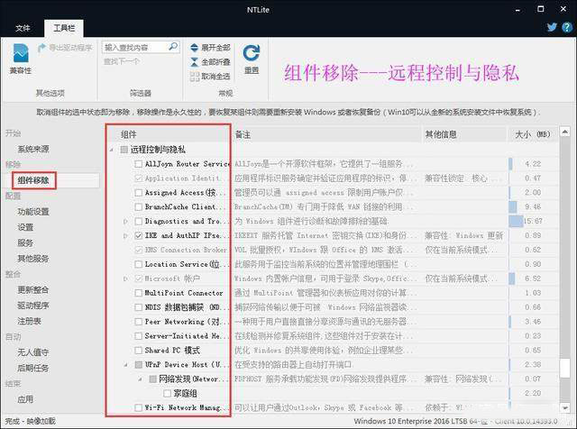
Task: Toggle the 远程控制与隐私 group checkbox
Action: [x=124, y=150]
